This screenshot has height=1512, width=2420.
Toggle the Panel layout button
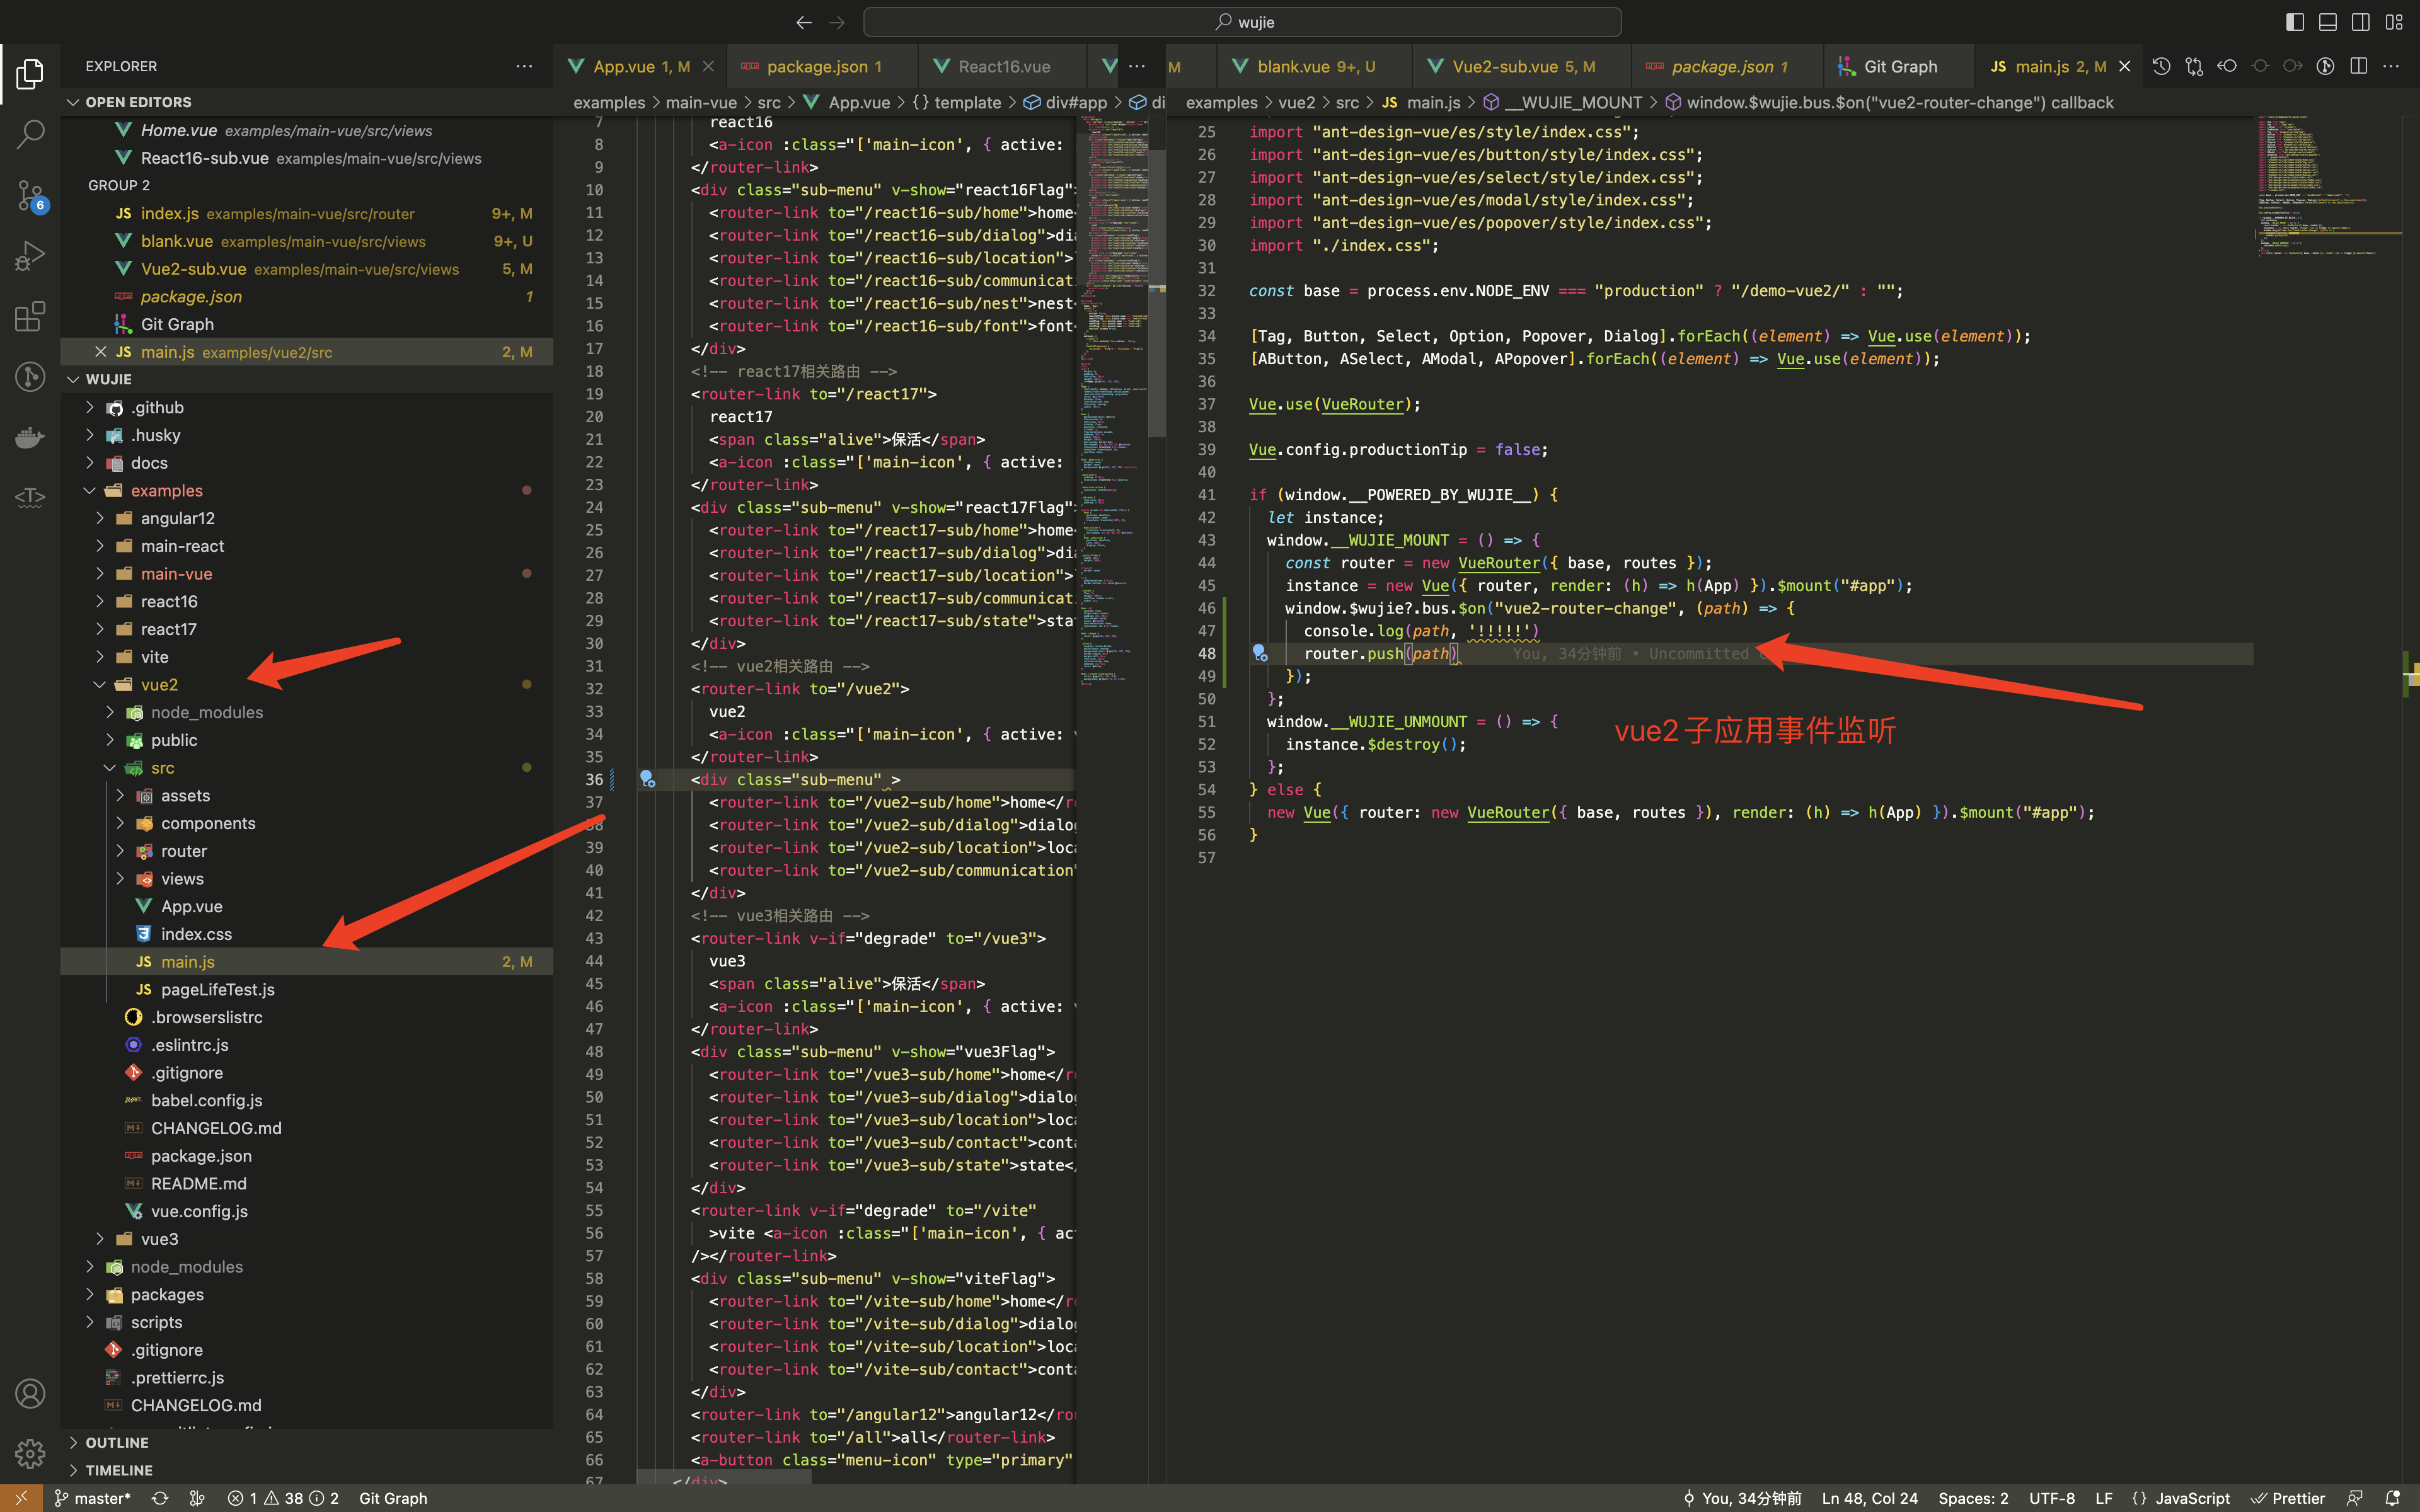(2328, 22)
